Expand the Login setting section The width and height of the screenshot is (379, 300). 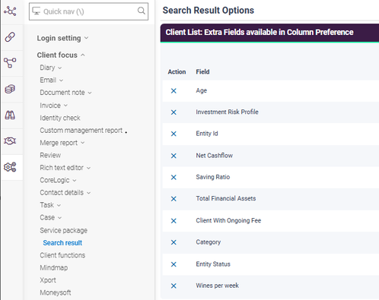(62, 38)
